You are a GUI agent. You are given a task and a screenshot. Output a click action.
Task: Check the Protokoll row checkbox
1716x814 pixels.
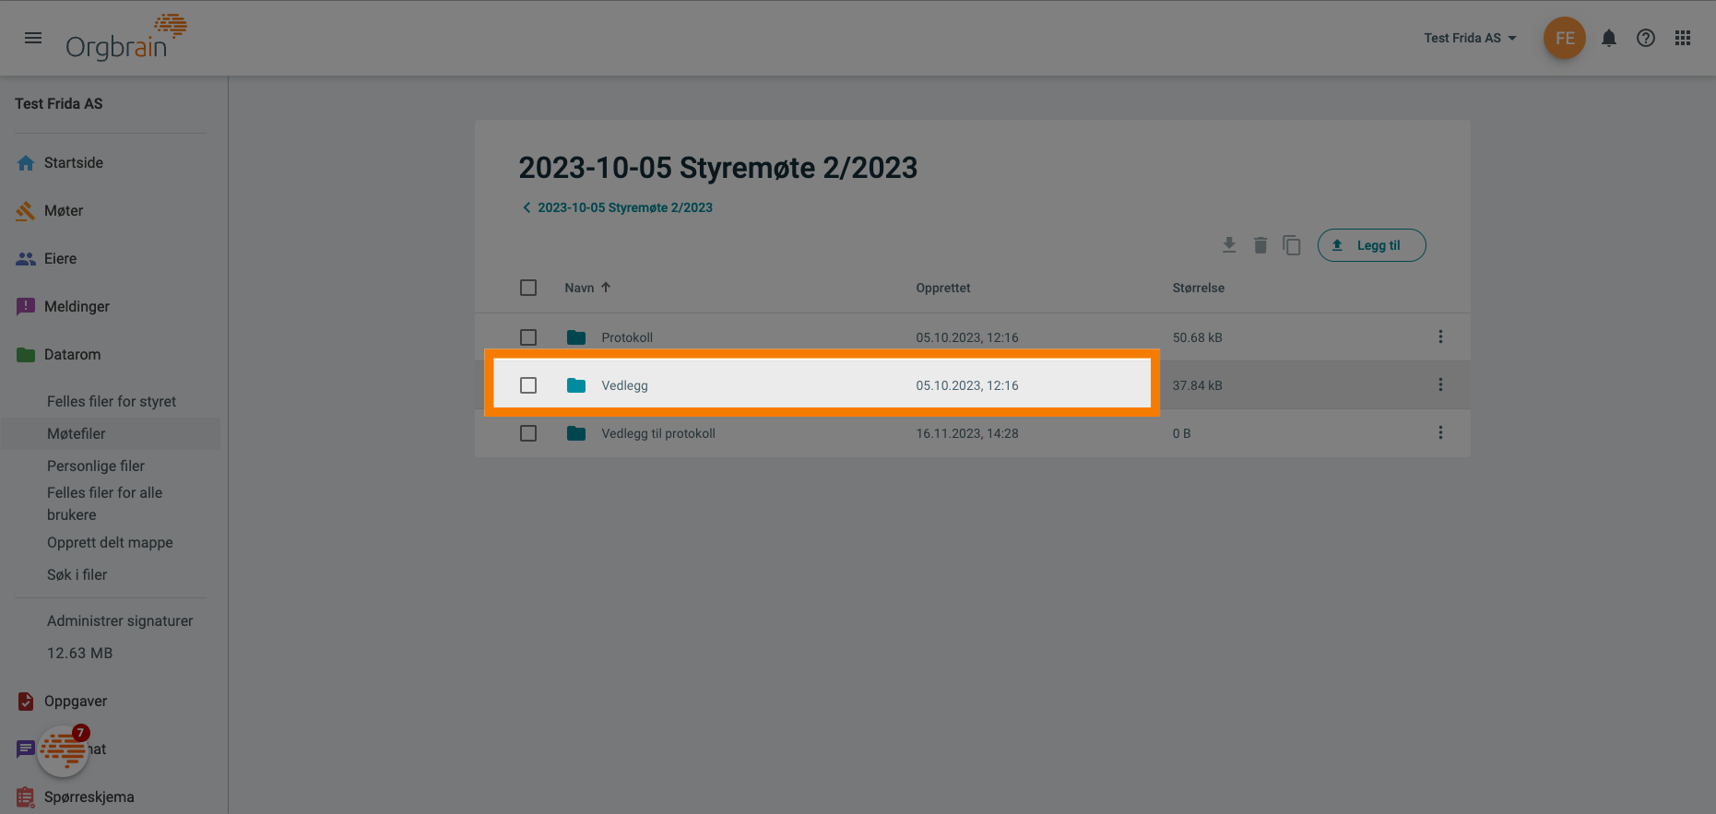[528, 337]
